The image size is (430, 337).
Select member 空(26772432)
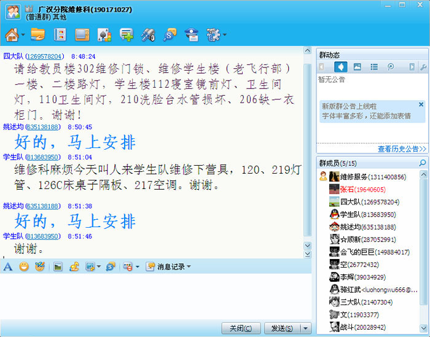[x=369, y=265]
